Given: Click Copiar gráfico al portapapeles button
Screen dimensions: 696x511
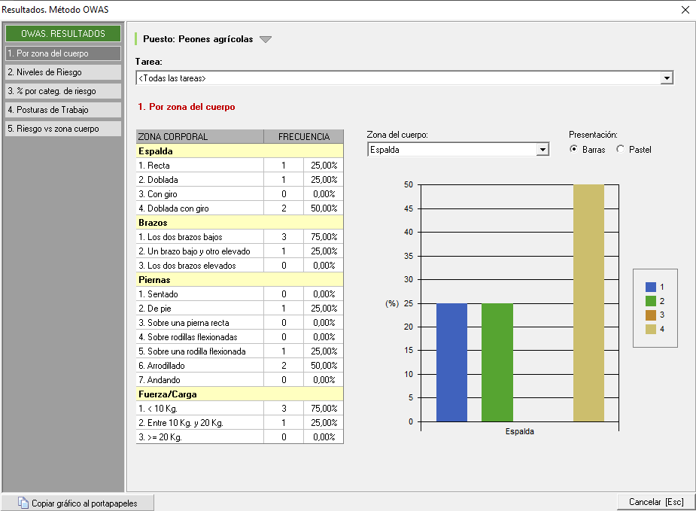Looking at the screenshot, I should pyautogui.click(x=80, y=503).
